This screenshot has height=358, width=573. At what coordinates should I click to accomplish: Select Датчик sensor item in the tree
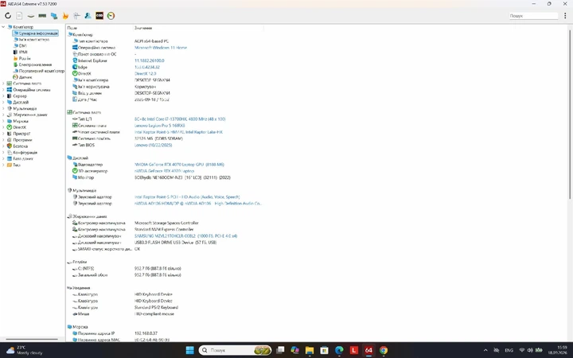25,77
